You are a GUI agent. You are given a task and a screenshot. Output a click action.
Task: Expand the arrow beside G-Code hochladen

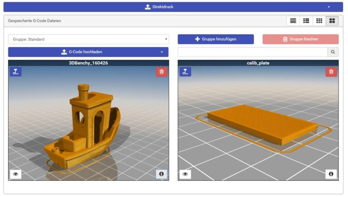click(161, 52)
